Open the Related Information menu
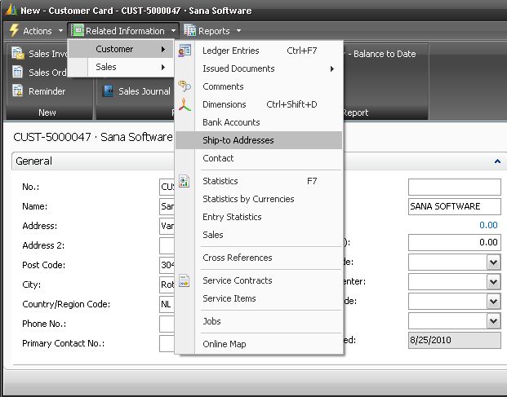Viewport: 507px width, 397px height. pos(124,31)
